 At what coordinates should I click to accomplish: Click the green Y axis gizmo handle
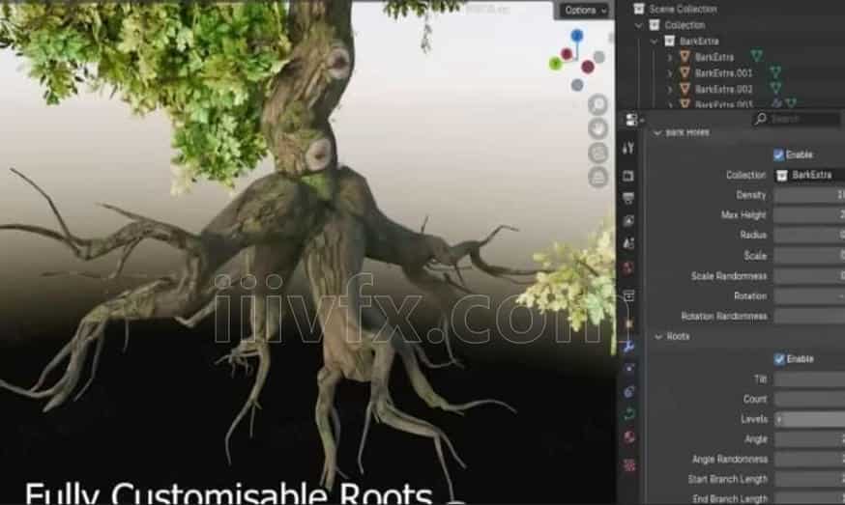tap(555, 64)
